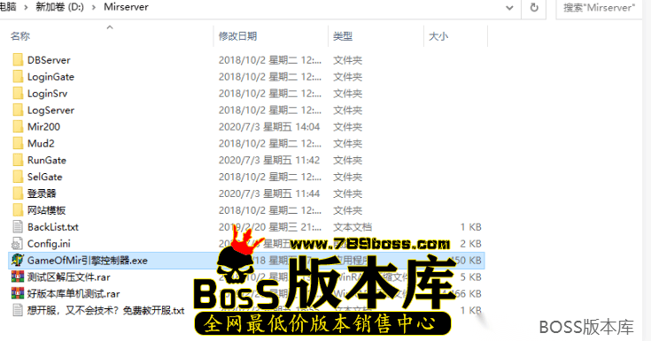Select 好版本库单机测试.rar file name
This screenshot has height=341, width=651.
(74, 294)
